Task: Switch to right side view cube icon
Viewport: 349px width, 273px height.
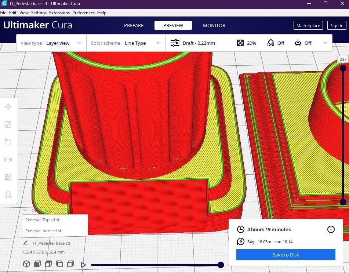Action: click(x=70, y=264)
